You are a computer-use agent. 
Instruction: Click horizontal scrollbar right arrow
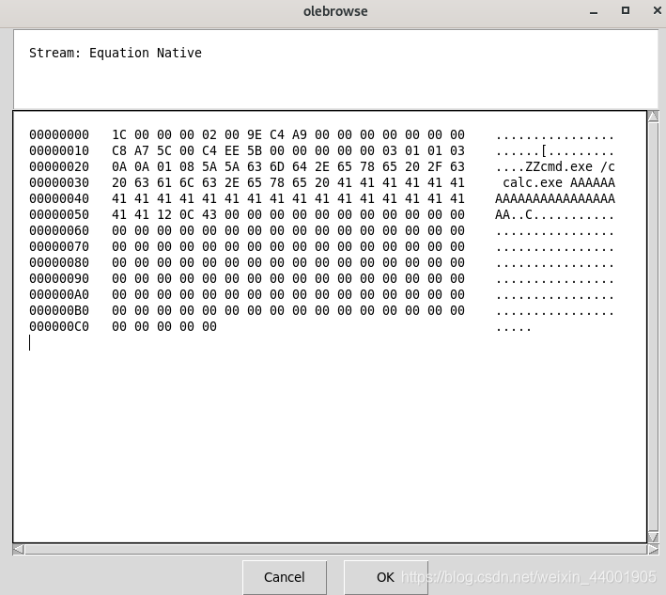pos(653,549)
